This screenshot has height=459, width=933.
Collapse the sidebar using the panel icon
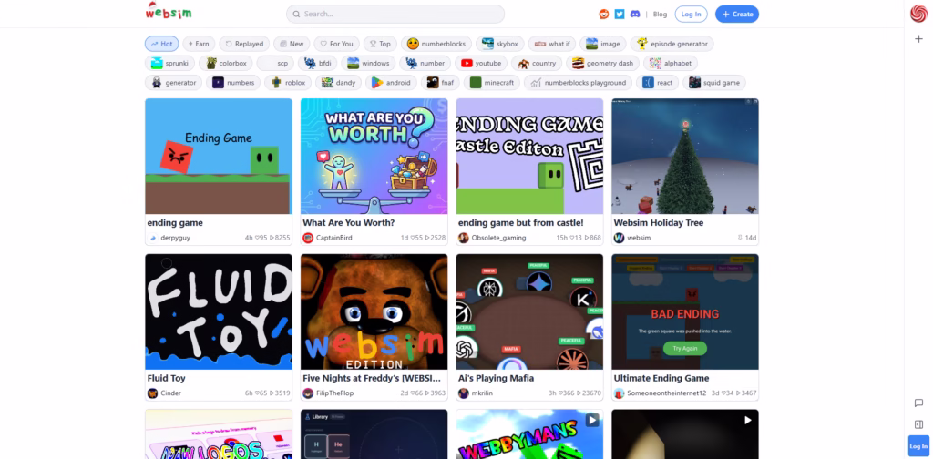click(x=918, y=423)
